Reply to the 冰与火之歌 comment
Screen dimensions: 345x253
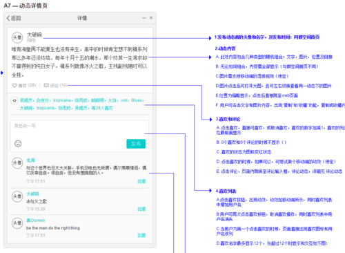click(141, 209)
